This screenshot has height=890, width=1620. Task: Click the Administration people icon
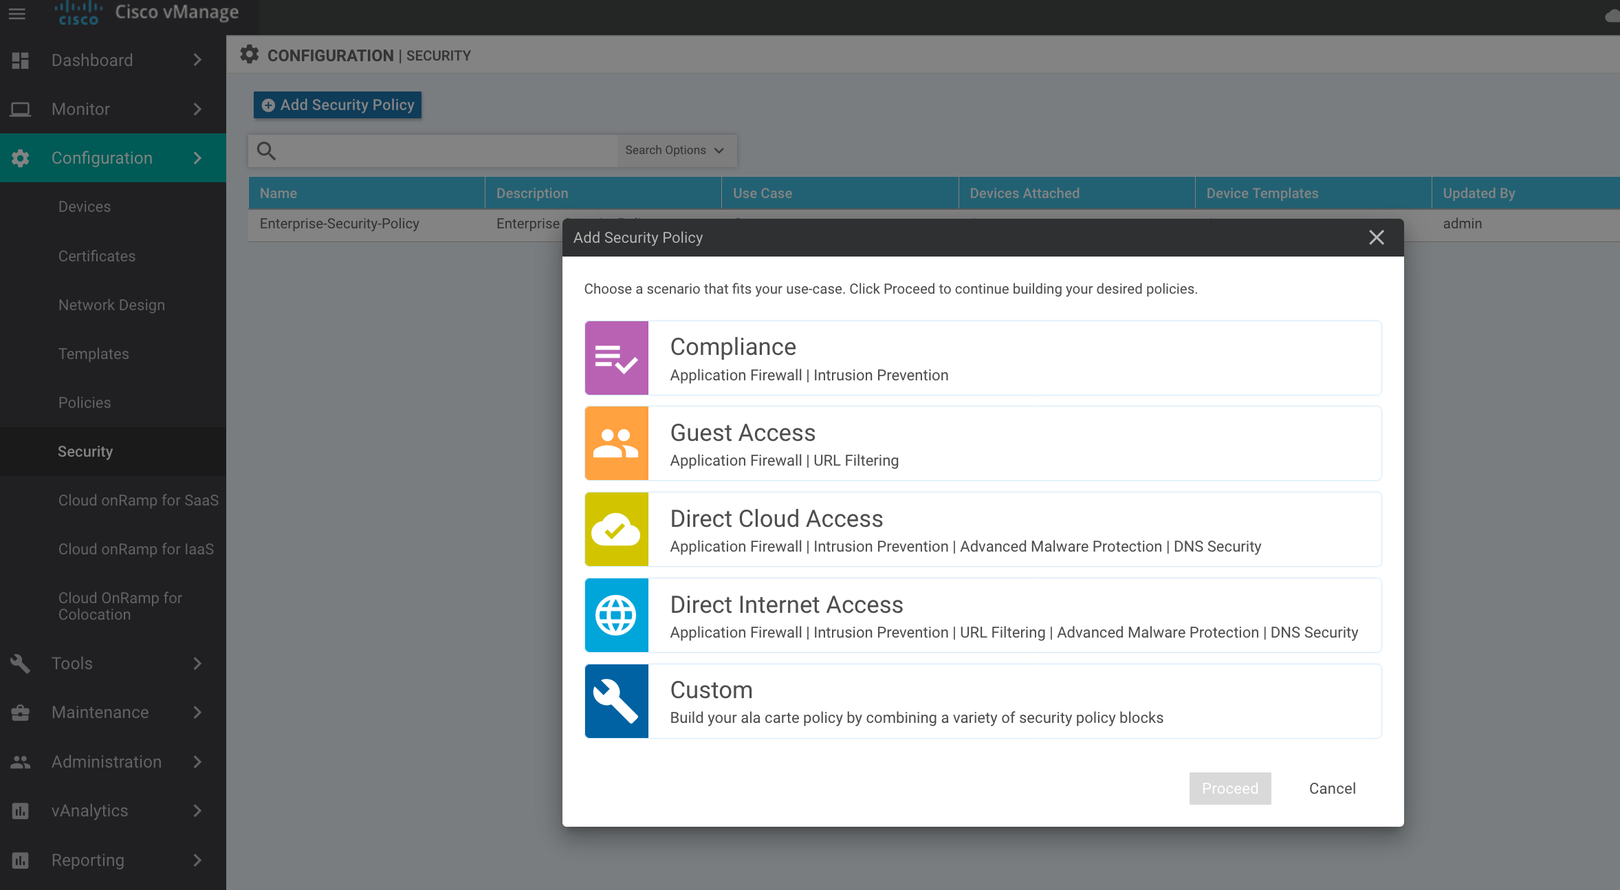pyautogui.click(x=21, y=762)
